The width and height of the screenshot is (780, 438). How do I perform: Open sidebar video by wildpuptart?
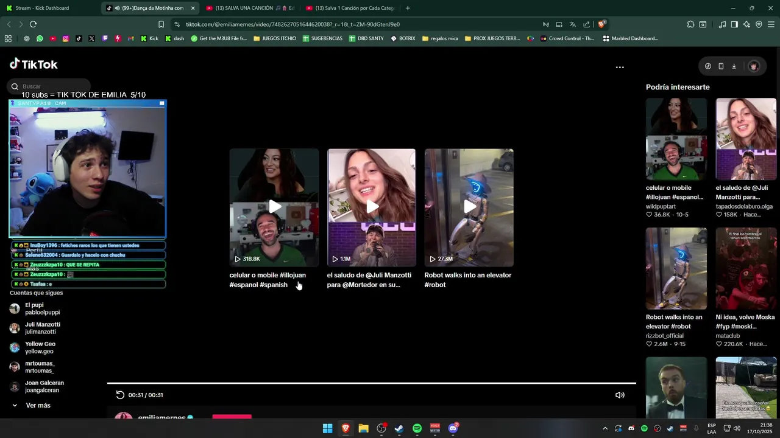(676, 139)
